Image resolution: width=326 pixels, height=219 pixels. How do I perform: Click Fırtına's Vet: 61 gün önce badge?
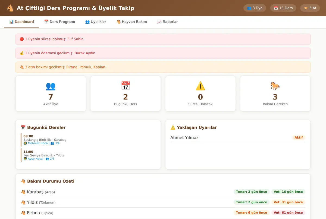click(288, 213)
